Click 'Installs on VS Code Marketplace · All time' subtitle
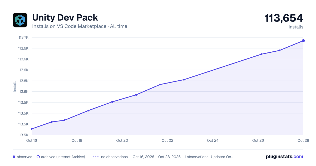Viewport: 316px width, 166px height. coord(80,26)
